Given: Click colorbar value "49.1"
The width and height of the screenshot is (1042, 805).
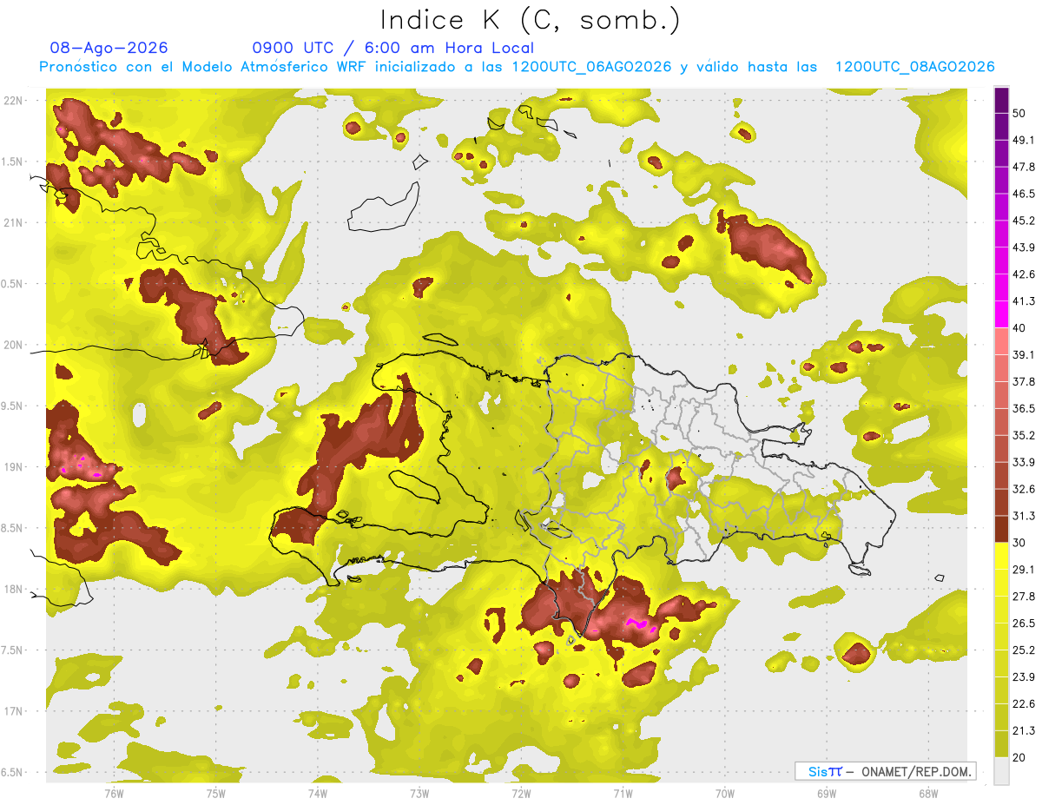Looking at the screenshot, I should [1023, 140].
